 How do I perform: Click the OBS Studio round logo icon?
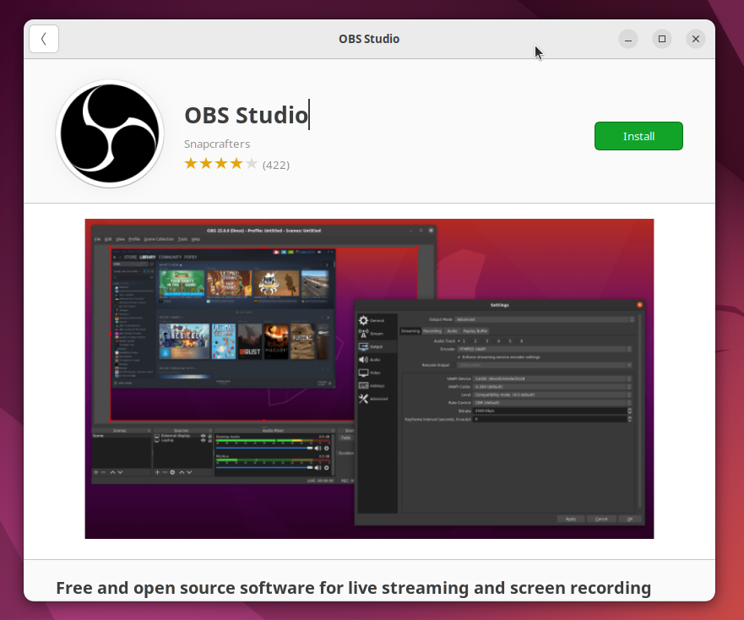[x=110, y=133]
